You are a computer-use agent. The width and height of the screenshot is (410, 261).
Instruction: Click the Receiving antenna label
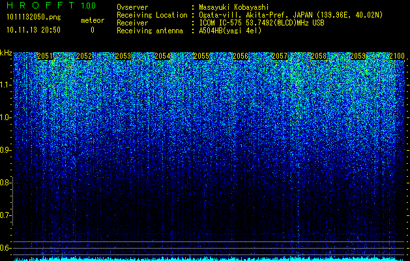click(x=150, y=31)
